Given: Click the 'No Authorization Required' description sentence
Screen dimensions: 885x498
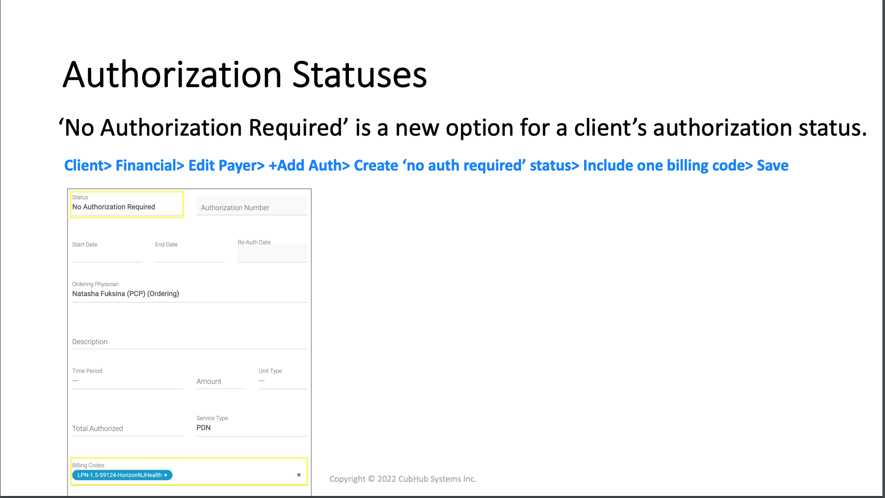Looking at the screenshot, I should click(x=463, y=128).
